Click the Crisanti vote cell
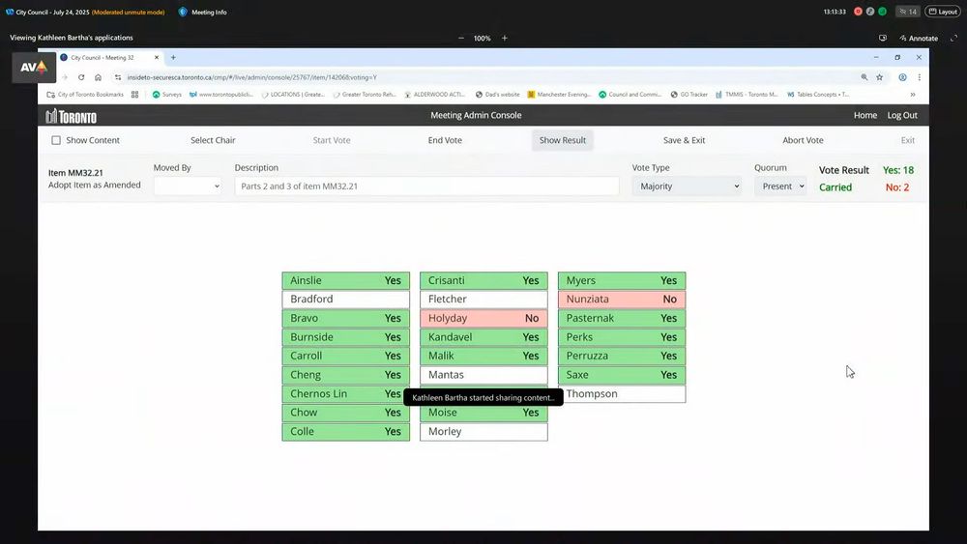967x544 pixels. coord(483,280)
